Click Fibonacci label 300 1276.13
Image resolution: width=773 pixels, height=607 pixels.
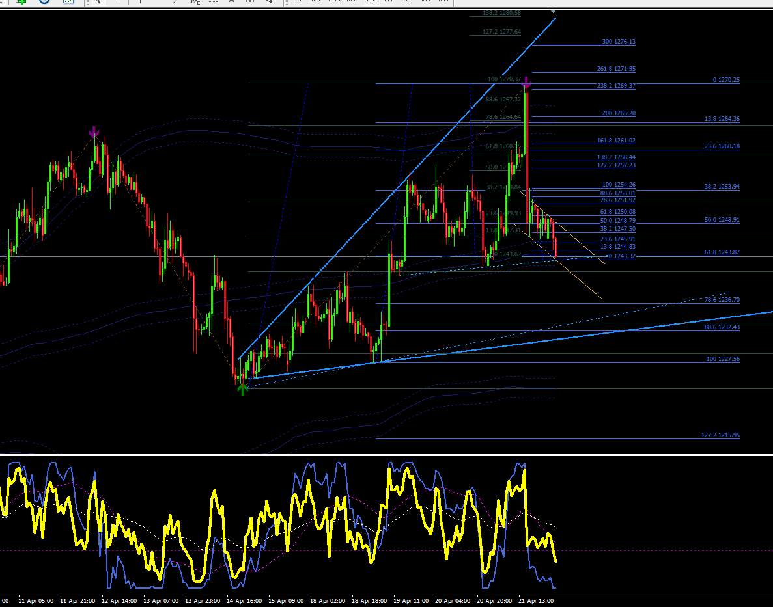click(x=619, y=42)
